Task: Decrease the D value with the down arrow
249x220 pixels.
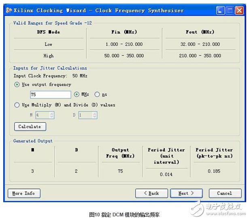Action: click(94, 117)
